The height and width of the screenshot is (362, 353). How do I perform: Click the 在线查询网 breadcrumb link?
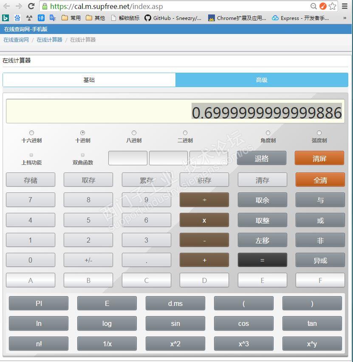point(16,40)
